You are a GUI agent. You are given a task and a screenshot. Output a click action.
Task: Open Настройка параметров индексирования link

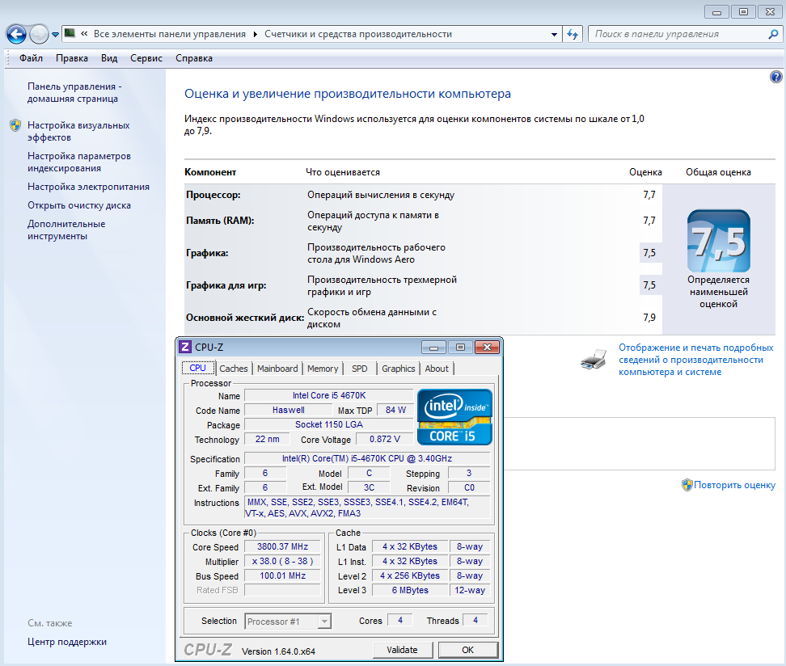point(79,162)
